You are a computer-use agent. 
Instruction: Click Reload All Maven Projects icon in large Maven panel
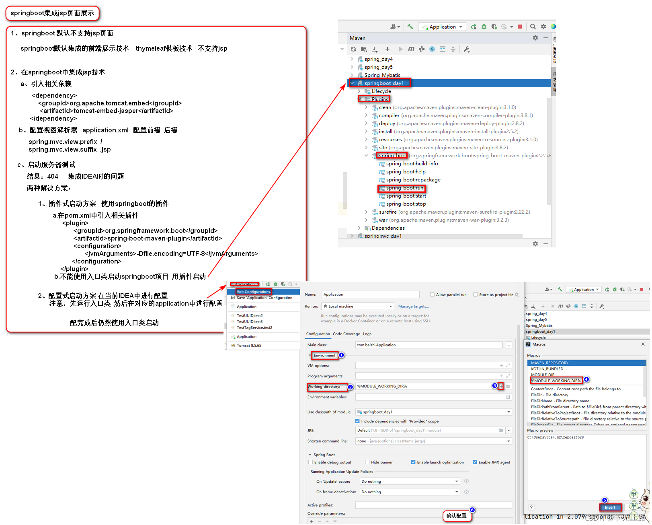(353, 49)
